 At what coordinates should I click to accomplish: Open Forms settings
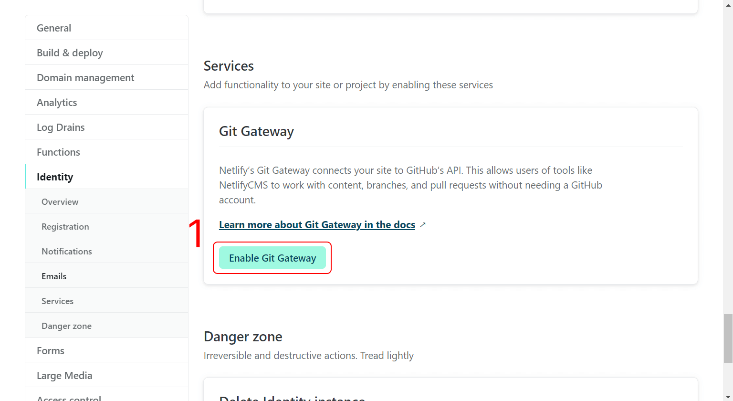click(x=51, y=350)
